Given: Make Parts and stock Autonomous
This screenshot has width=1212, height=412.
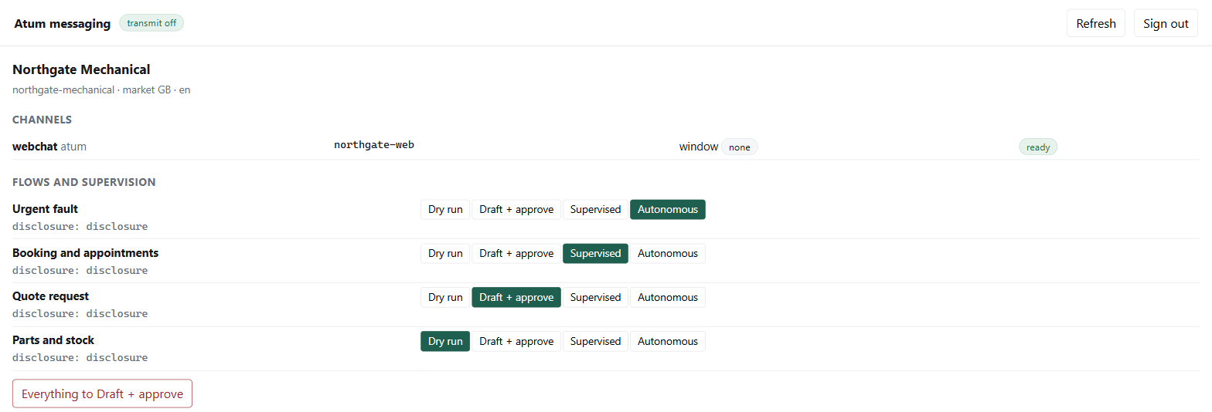Looking at the screenshot, I should pos(668,341).
